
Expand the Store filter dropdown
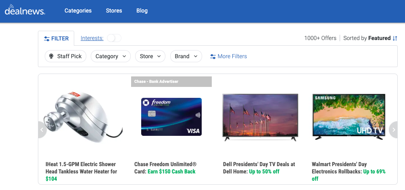click(150, 57)
